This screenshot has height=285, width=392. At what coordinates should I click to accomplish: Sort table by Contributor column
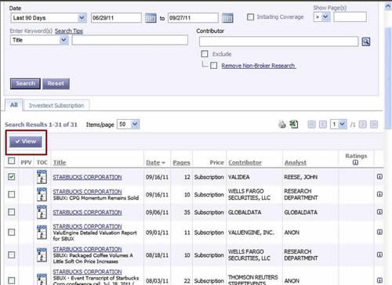pos(245,163)
